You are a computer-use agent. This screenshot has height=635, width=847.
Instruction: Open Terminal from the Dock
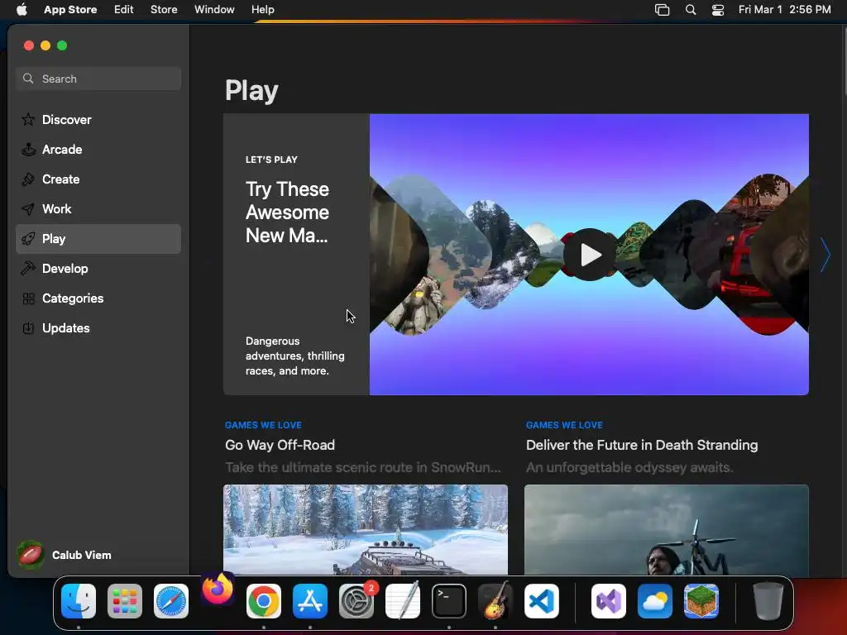[x=449, y=600]
